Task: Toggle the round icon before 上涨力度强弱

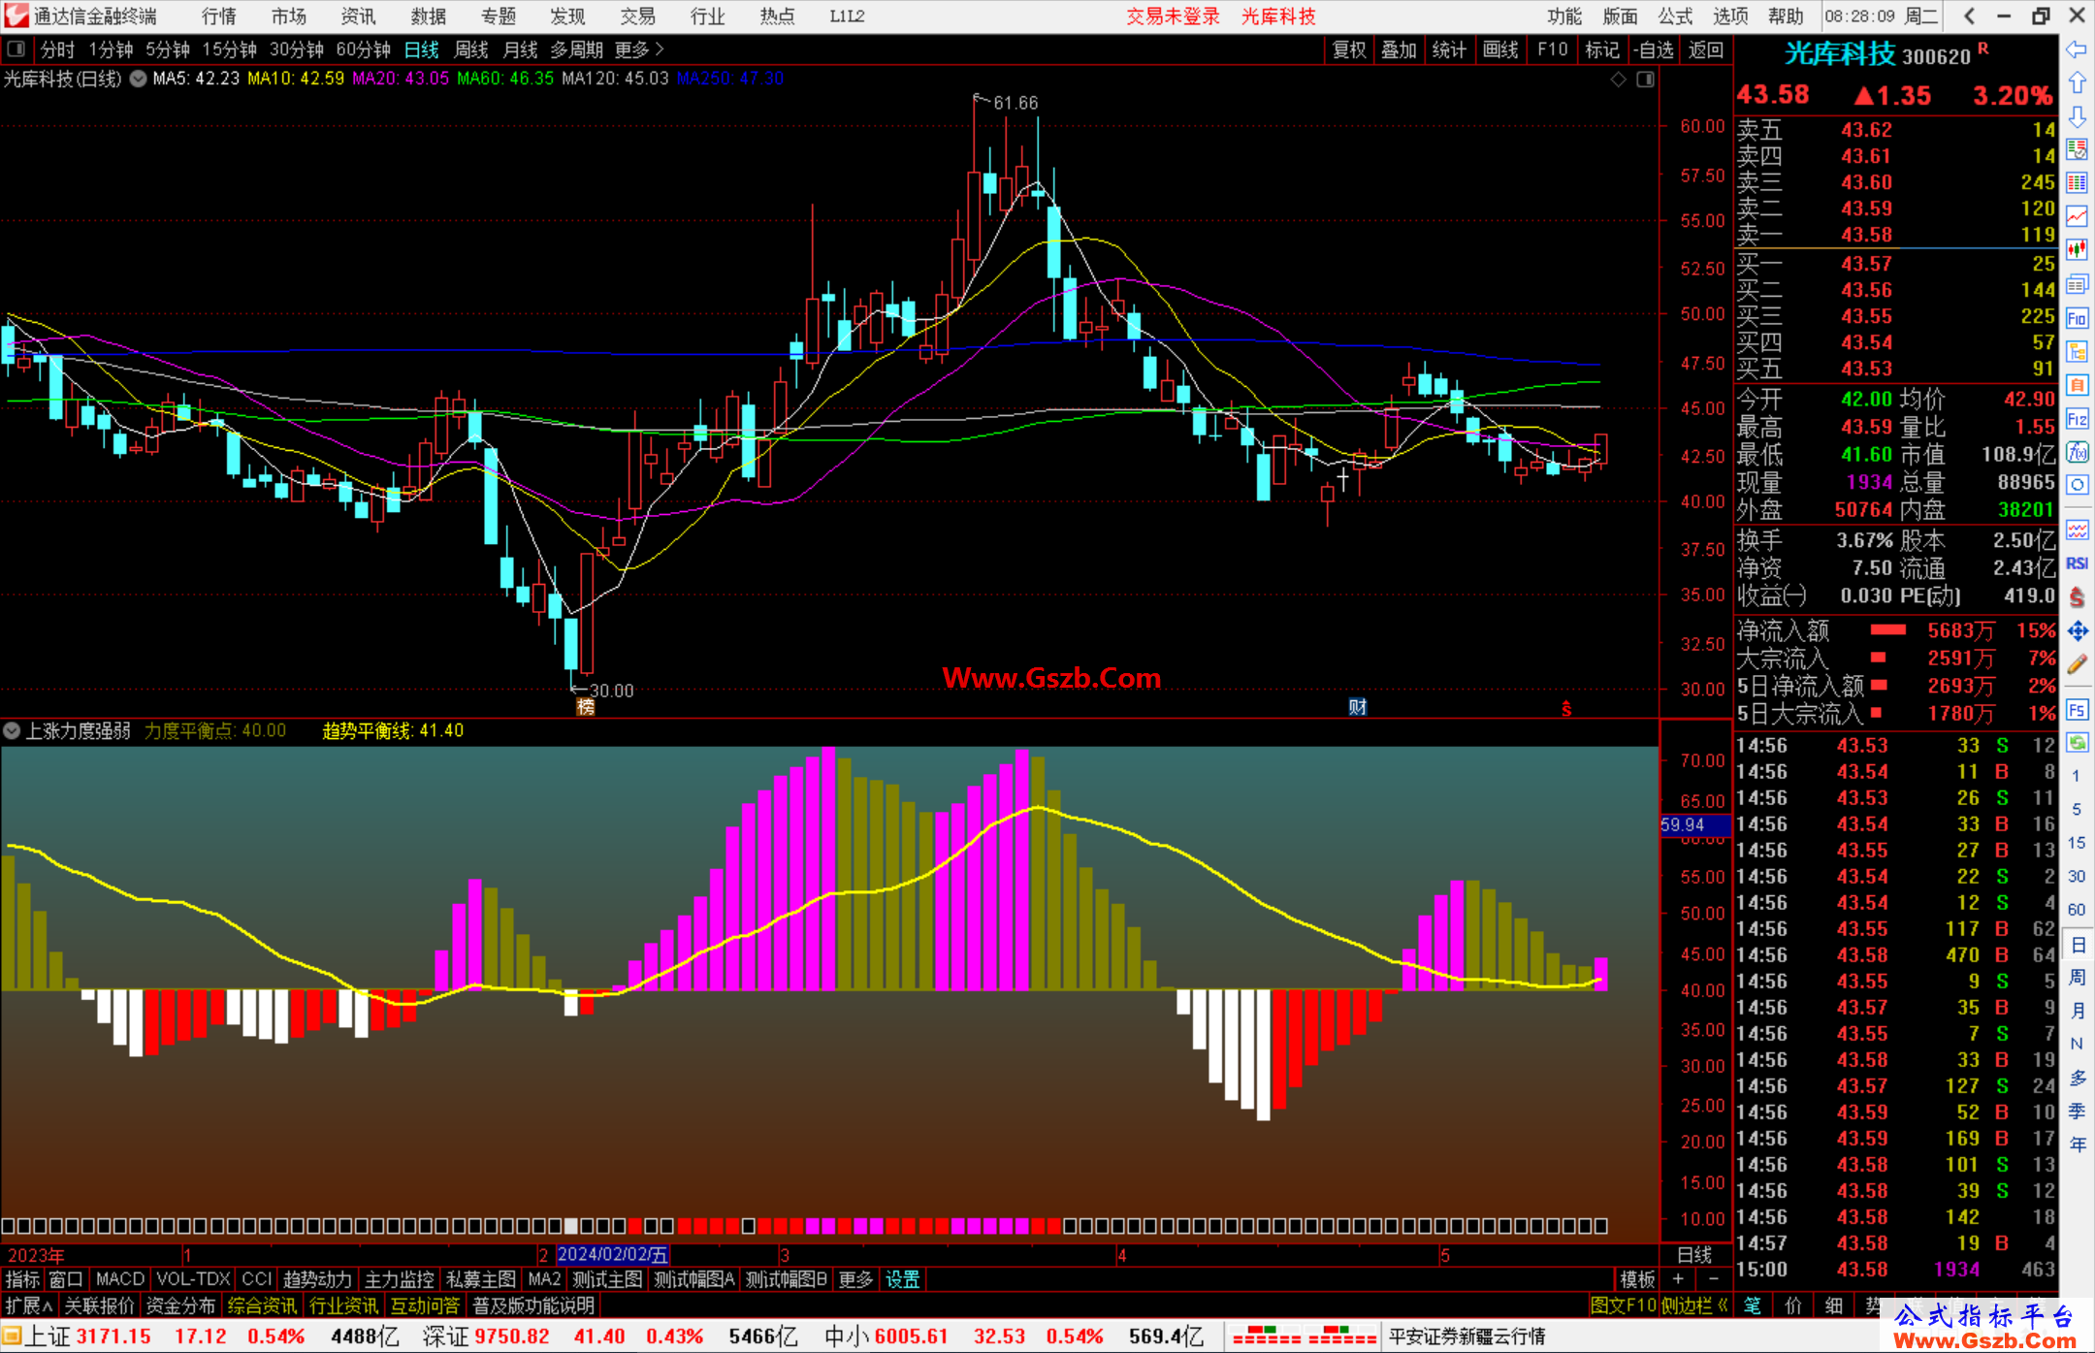Action: pyautogui.click(x=12, y=730)
